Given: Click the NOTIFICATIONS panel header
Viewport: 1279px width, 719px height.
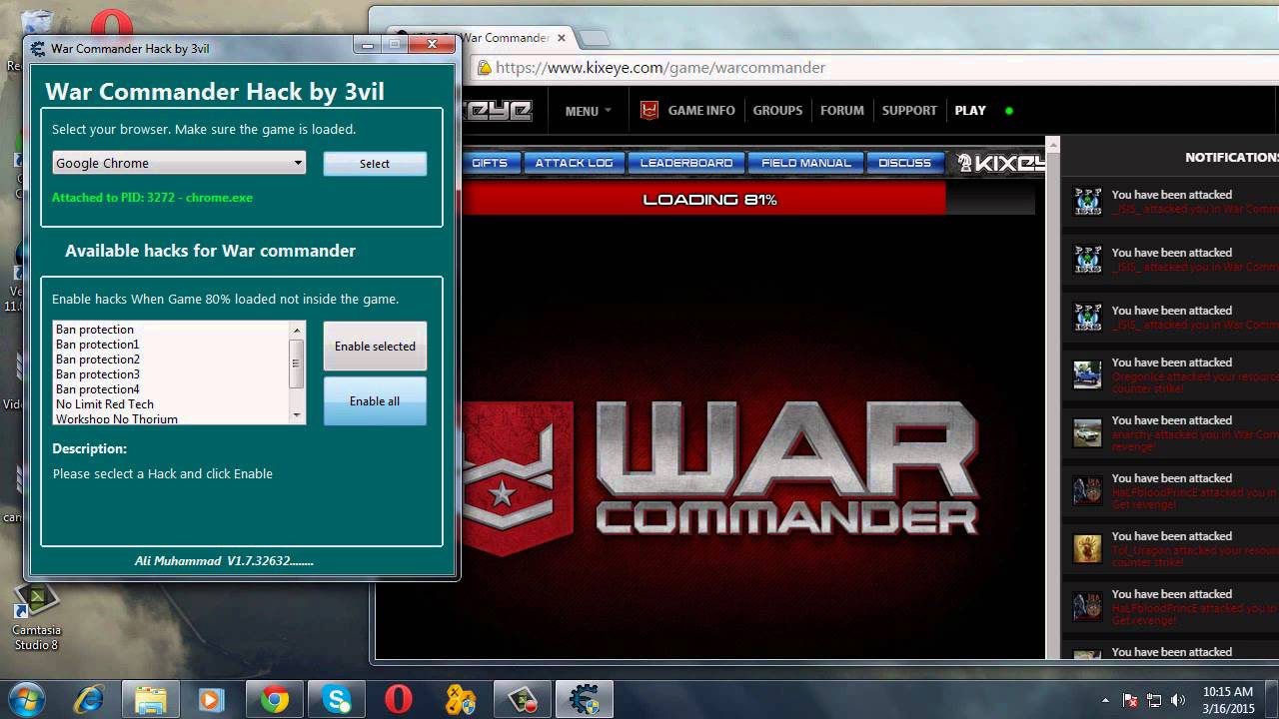Looking at the screenshot, I should point(1231,158).
